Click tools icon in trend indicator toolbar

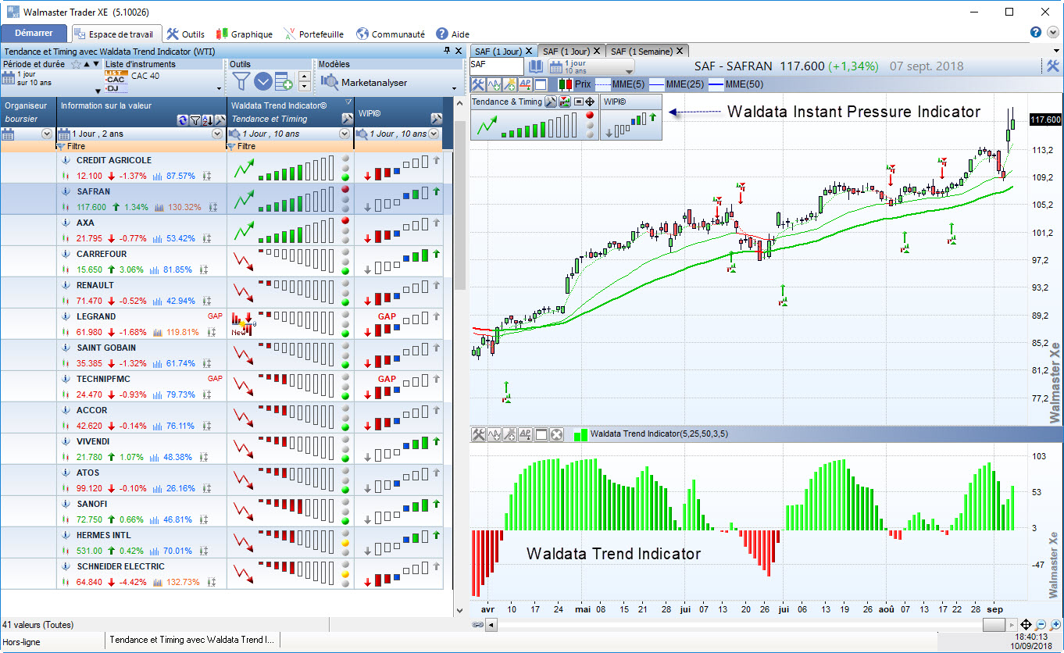click(x=478, y=434)
